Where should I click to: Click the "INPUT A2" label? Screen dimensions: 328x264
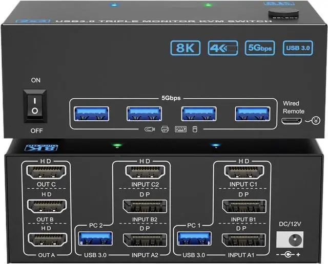tap(145, 255)
